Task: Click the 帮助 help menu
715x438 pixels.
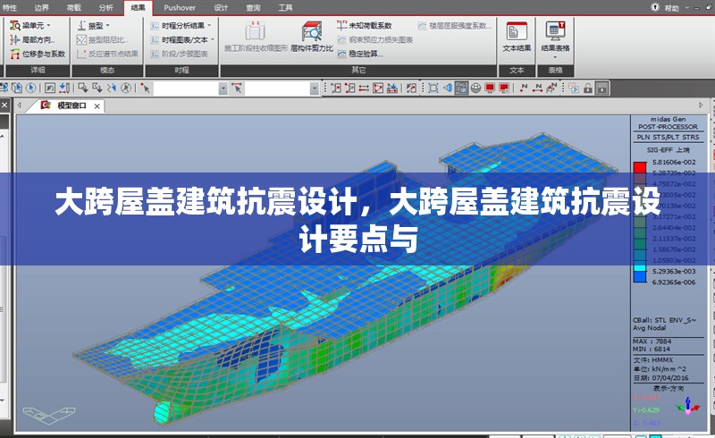Action: coord(671,8)
